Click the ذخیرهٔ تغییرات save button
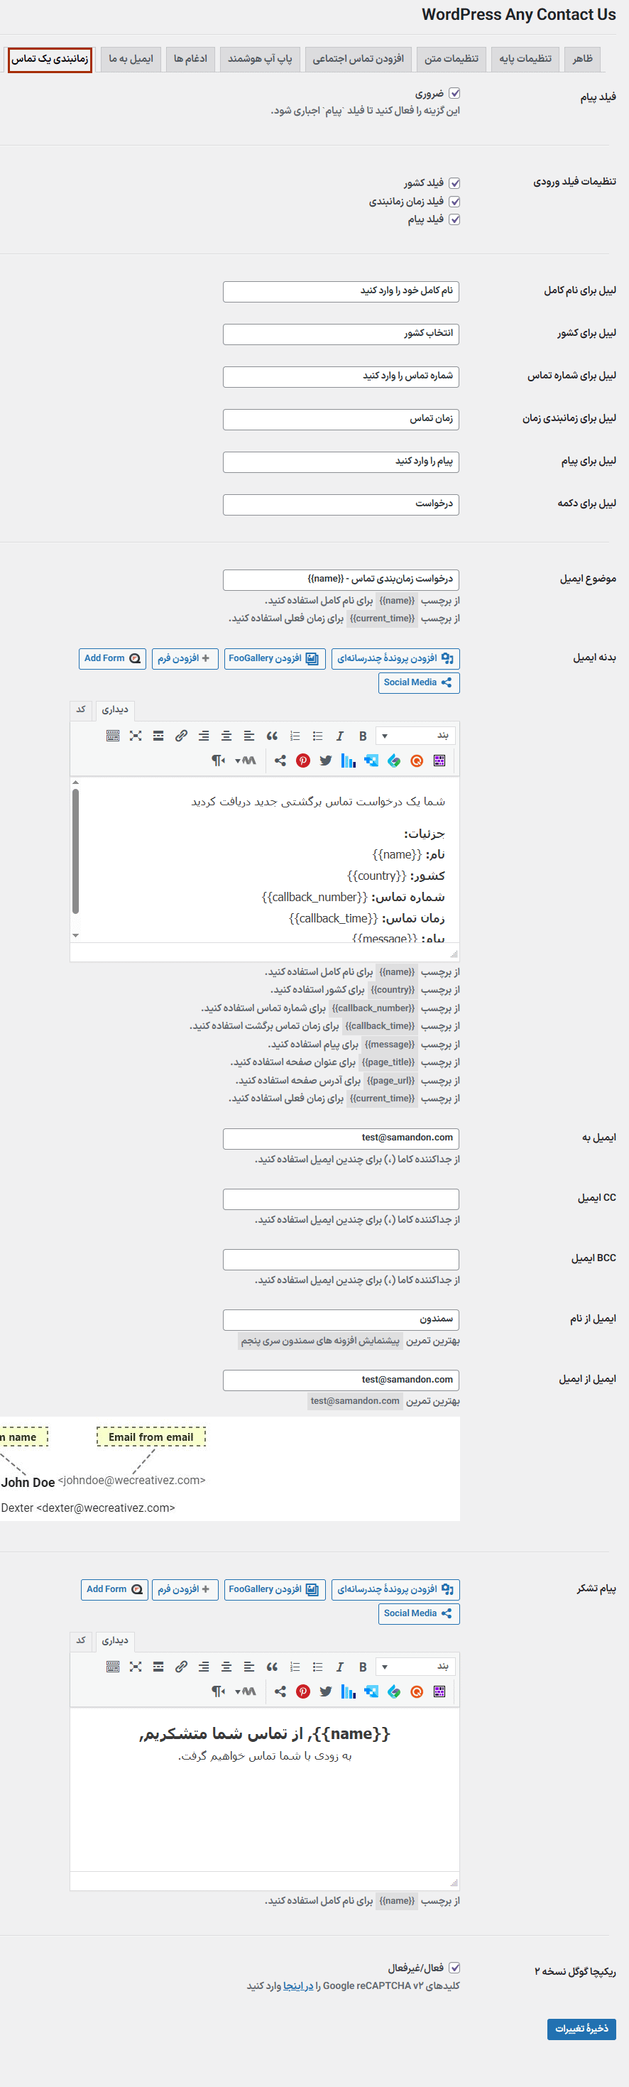The height and width of the screenshot is (2087, 629). coord(581,2028)
